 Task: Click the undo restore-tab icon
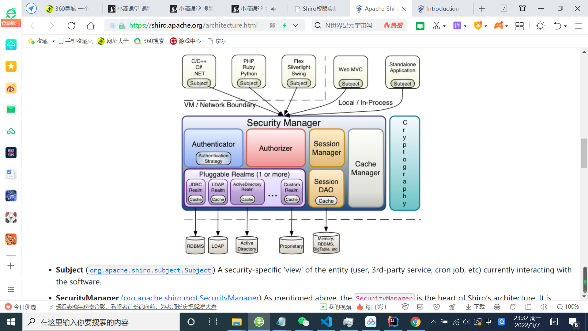click(557, 26)
